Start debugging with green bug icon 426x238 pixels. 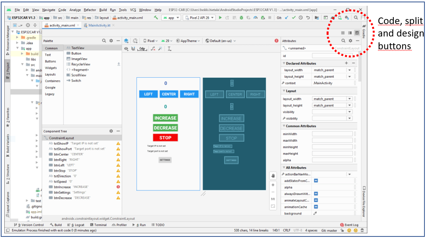(241, 17)
